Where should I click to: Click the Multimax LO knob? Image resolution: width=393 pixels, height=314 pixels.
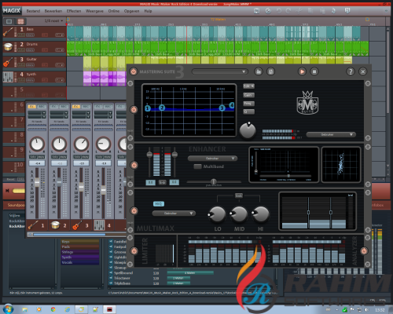pyautogui.click(x=217, y=214)
